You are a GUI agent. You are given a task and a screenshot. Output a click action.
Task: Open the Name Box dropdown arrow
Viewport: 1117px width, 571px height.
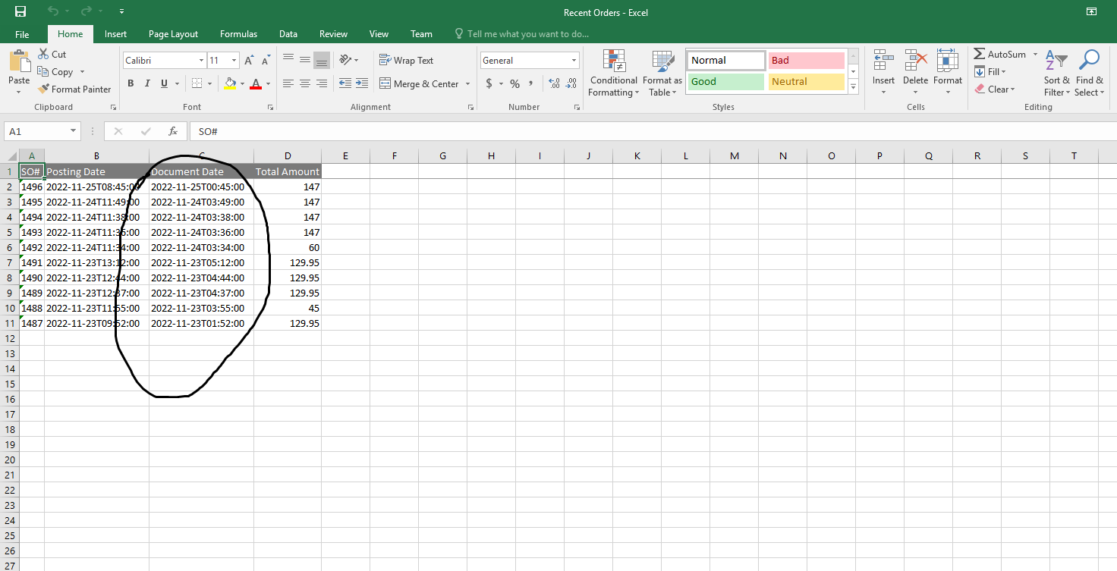73,131
